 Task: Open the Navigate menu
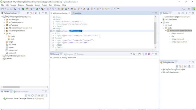[x=29, y=5]
